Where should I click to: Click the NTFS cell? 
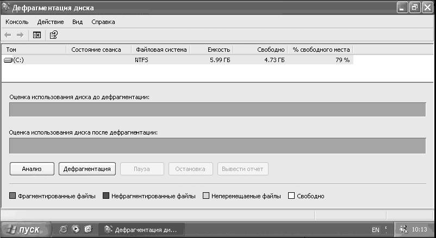[141, 60]
